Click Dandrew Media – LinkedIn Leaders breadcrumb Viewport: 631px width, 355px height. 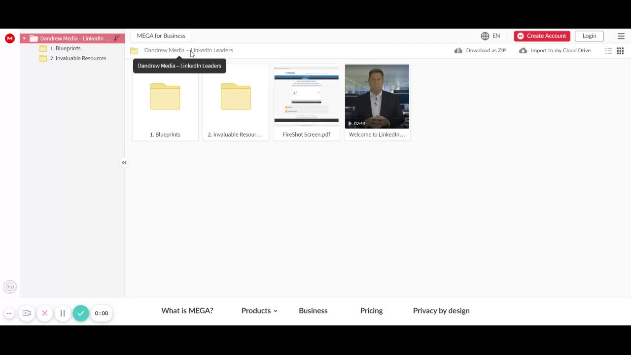tap(188, 50)
